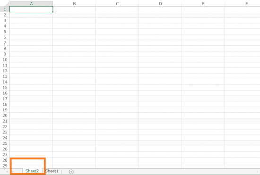Select row 27 header
The height and width of the screenshot is (175, 260).
click(5, 155)
